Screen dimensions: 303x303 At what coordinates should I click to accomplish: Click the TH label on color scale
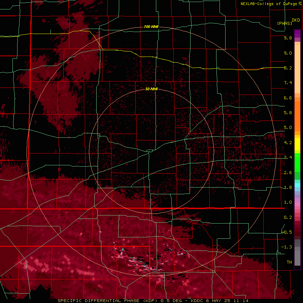[x=289, y=262]
